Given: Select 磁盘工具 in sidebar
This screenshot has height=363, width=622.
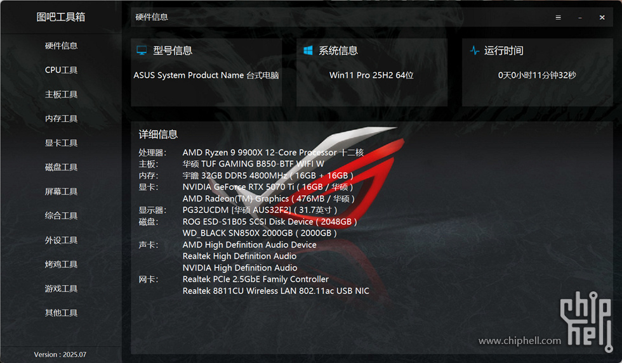Looking at the screenshot, I should [x=61, y=167].
